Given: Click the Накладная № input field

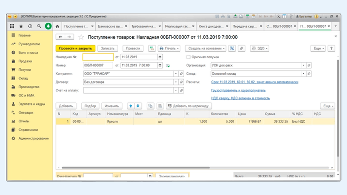Looking at the screenshot, I should point(98,57).
